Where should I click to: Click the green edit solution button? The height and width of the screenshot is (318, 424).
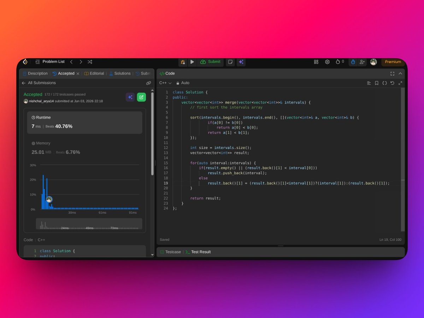click(x=141, y=97)
